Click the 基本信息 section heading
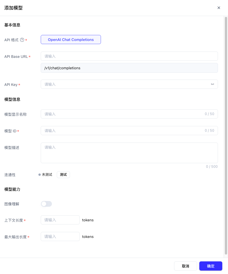The height and width of the screenshot is (274, 228). tap(12, 25)
